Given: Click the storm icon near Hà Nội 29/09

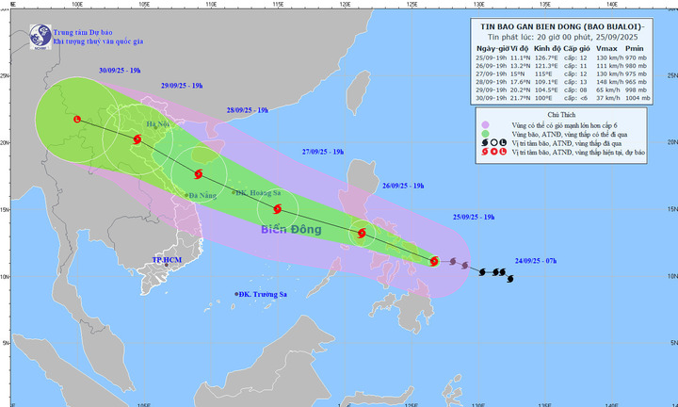Looking at the screenshot, I should (x=137, y=139).
